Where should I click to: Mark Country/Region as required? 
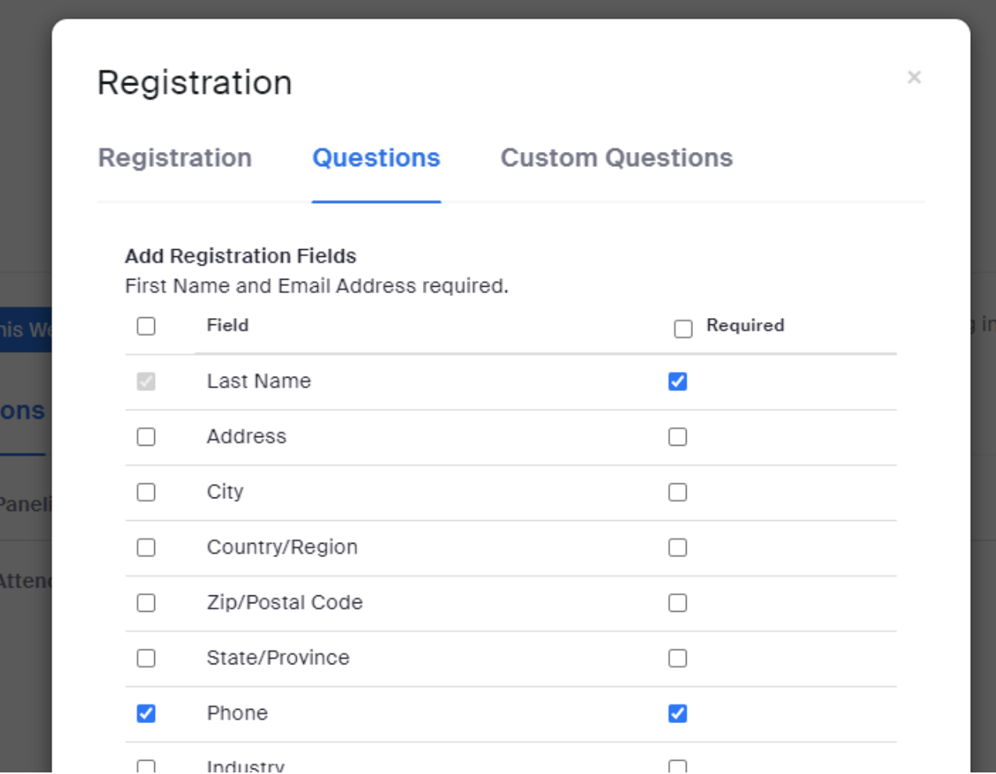(678, 547)
